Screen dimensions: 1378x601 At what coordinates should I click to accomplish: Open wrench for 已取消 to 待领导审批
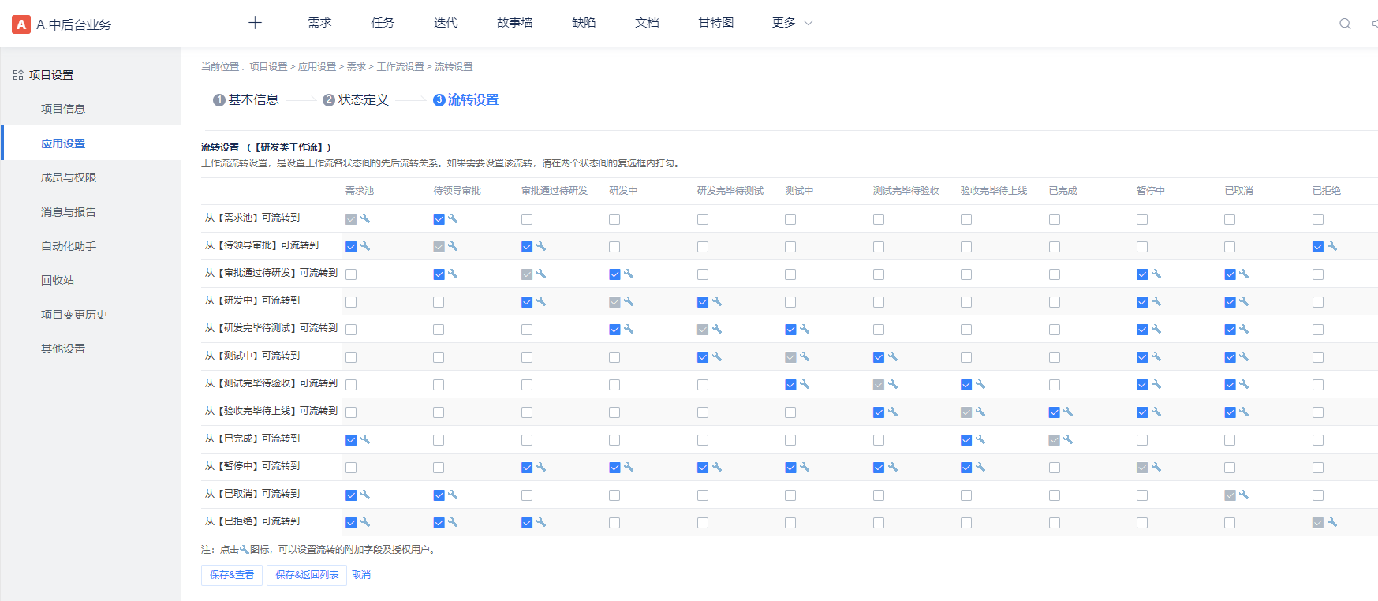453,495
